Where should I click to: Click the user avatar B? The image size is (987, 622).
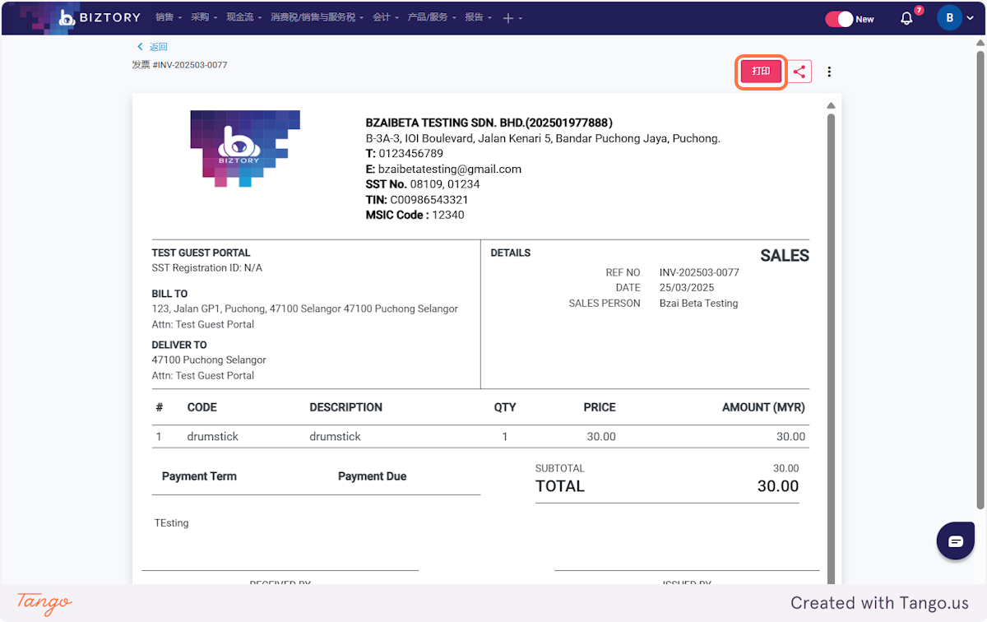pos(950,17)
